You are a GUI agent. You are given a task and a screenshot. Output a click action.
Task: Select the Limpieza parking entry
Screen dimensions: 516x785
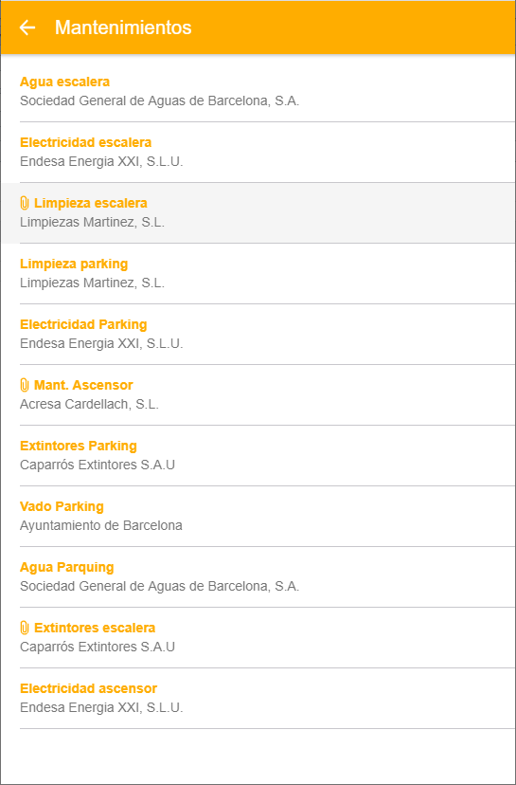coord(258,273)
